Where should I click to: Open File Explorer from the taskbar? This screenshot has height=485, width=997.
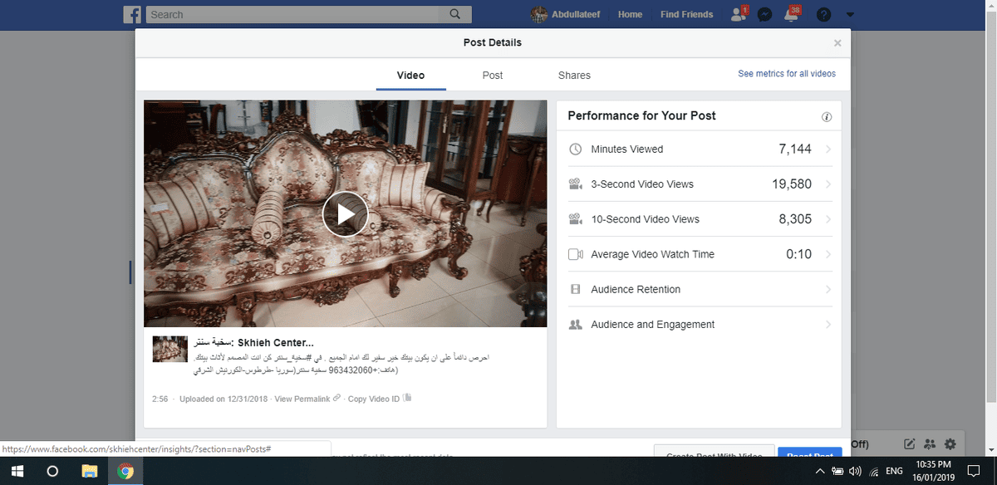(89, 471)
